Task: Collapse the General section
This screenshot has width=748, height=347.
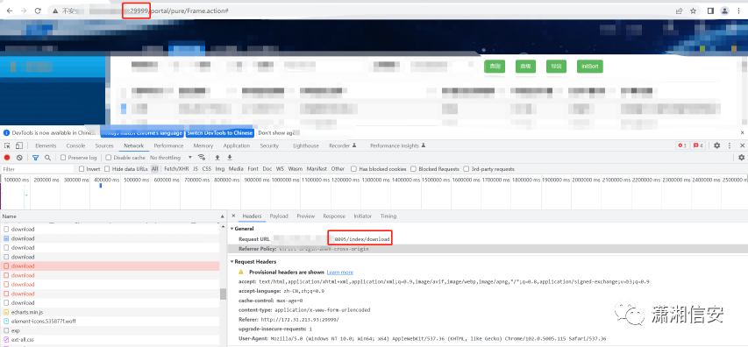Action: pyautogui.click(x=232, y=229)
